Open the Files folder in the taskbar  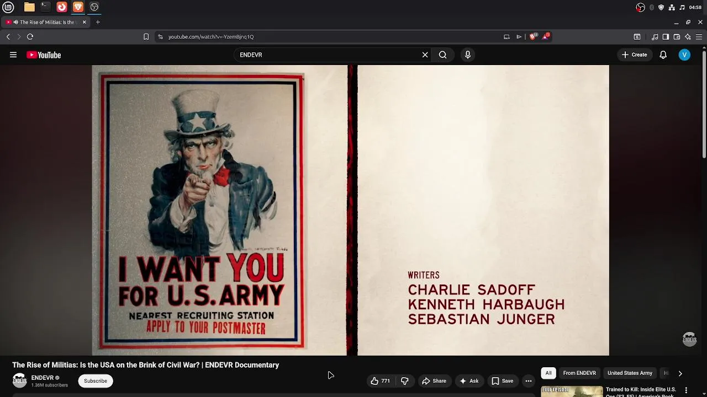pos(29,7)
